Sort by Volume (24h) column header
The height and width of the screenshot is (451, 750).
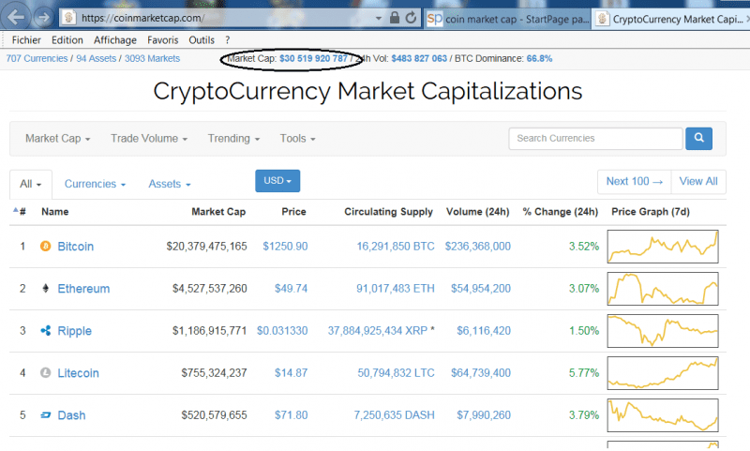(477, 211)
